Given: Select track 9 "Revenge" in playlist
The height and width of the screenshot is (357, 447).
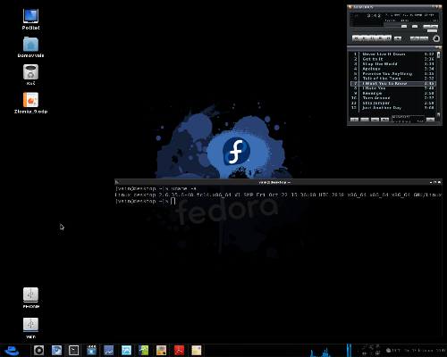Looking at the screenshot, I should (x=393, y=93).
